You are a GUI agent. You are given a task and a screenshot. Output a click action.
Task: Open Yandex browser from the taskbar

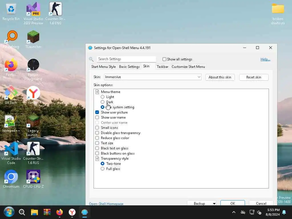[x=72, y=212]
